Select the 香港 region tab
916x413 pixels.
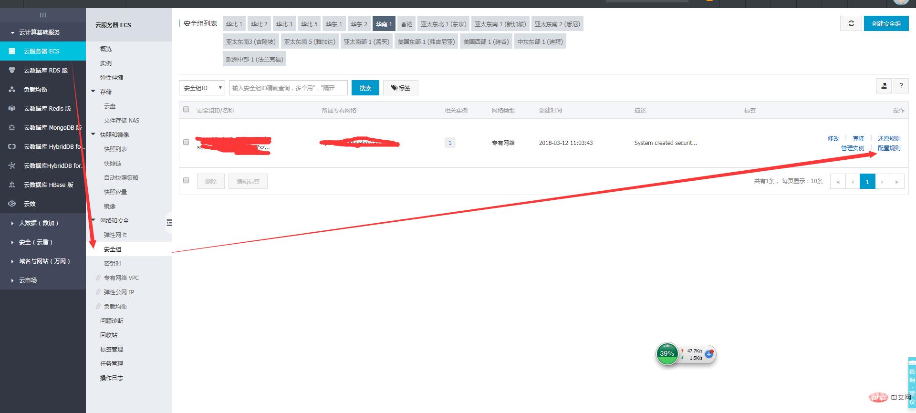coord(406,24)
